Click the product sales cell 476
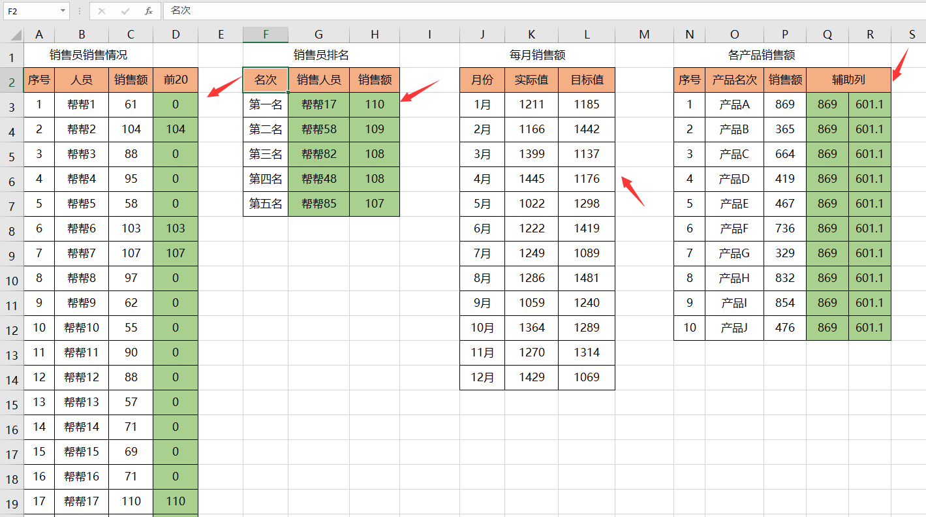Viewport: 926px width, 517px height. tap(785, 328)
